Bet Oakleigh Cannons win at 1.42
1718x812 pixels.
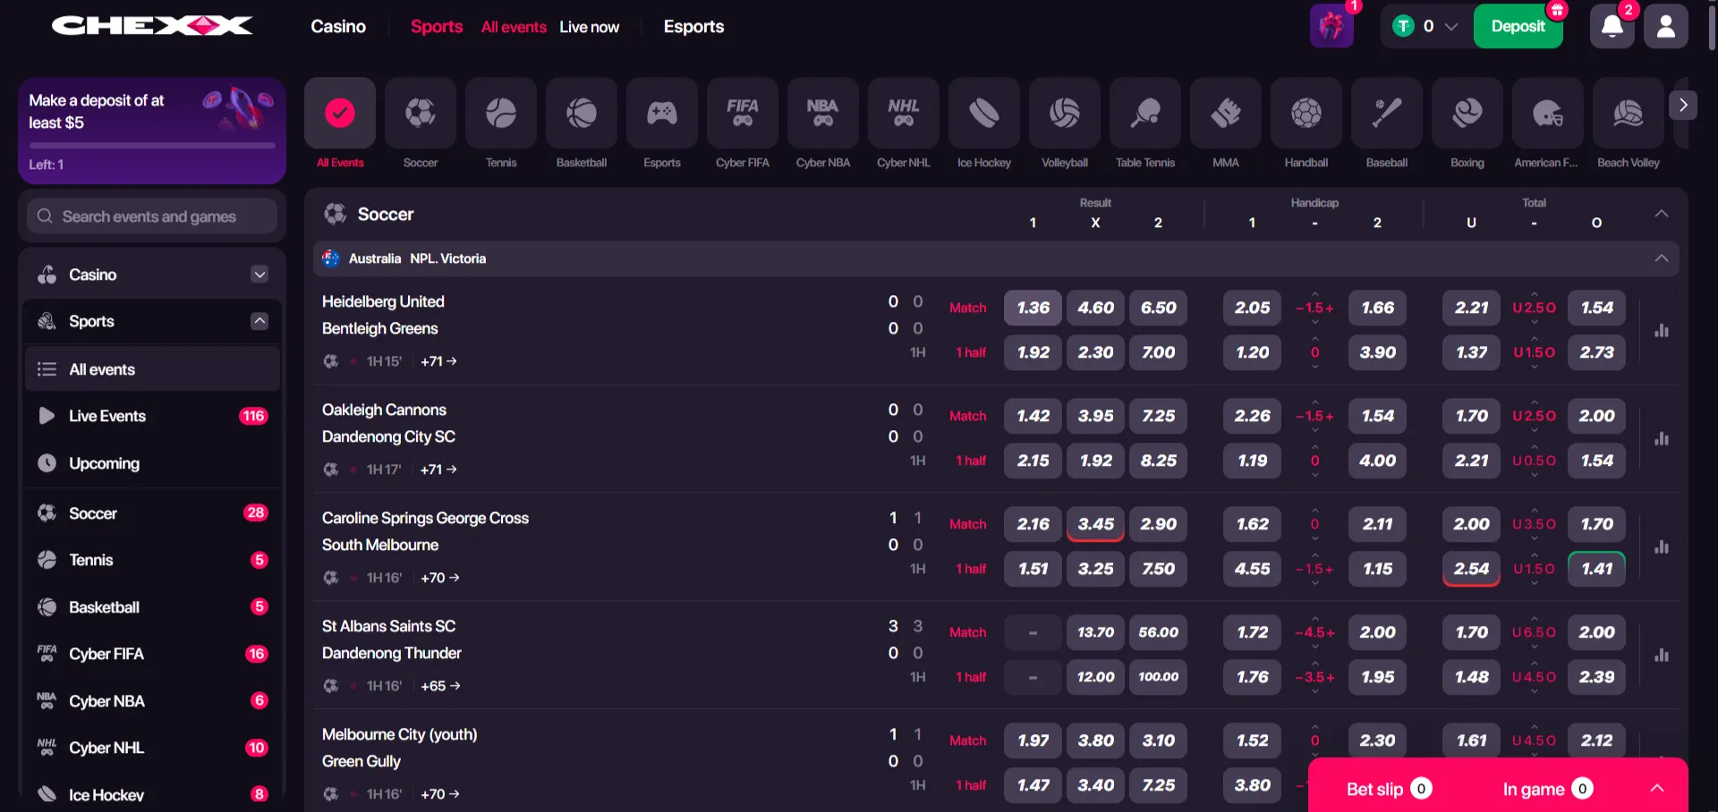tap(1033, 416)
